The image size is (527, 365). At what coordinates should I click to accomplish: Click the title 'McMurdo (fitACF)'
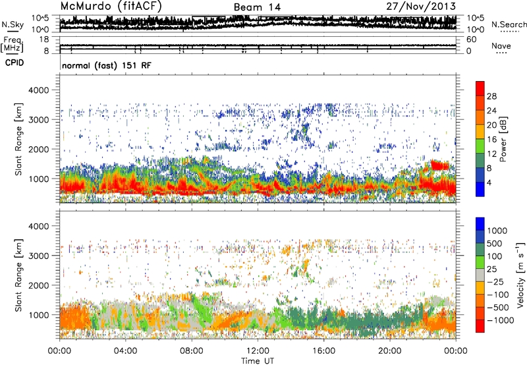pyautogui.click(x=111, y=7)
